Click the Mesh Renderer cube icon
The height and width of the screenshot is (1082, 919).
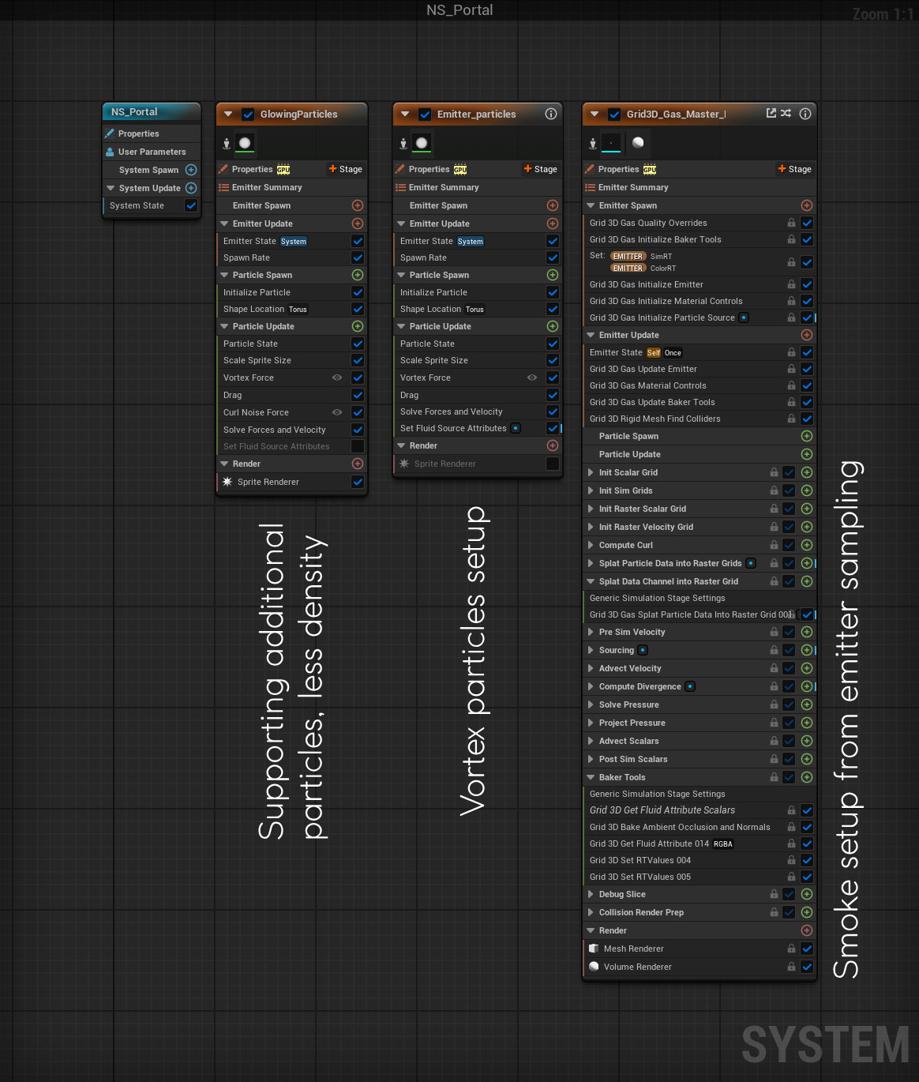pyautogui.click(x=594, y=949)
